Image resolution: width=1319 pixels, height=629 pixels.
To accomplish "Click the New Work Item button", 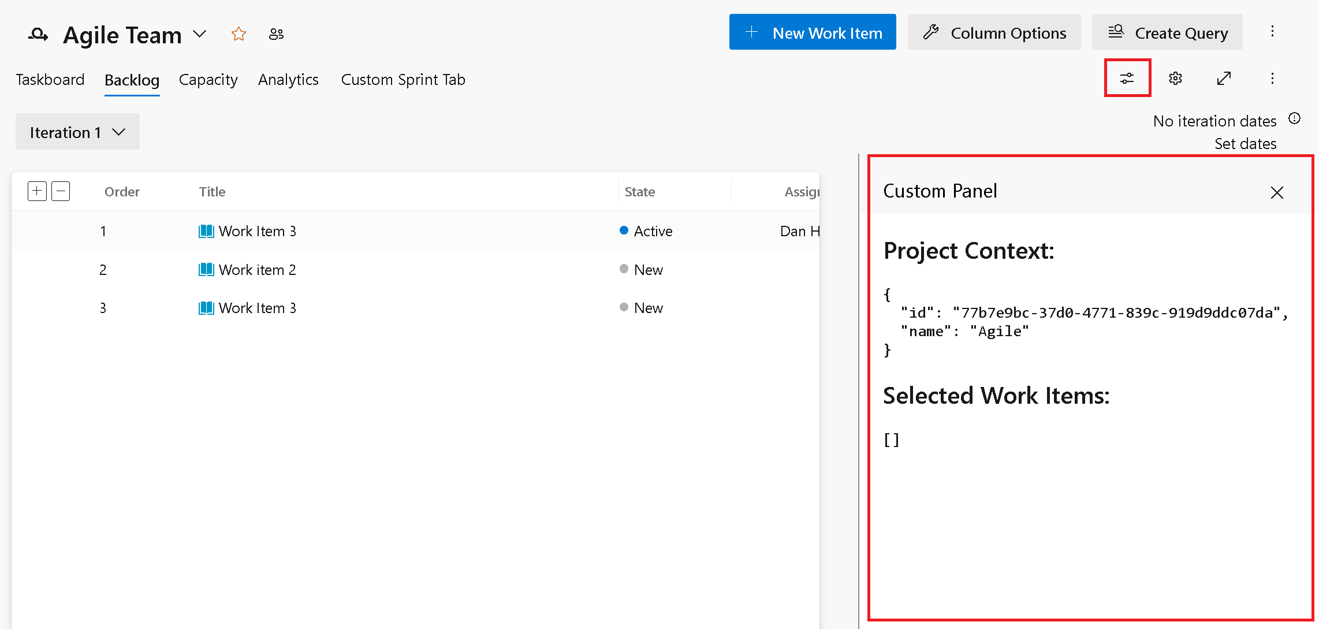I will coord(814,33).
